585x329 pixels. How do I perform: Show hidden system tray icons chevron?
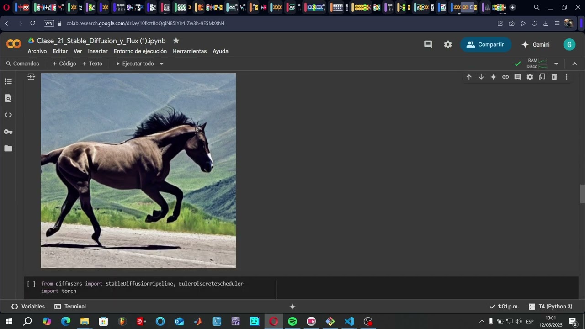pos(482,322)
